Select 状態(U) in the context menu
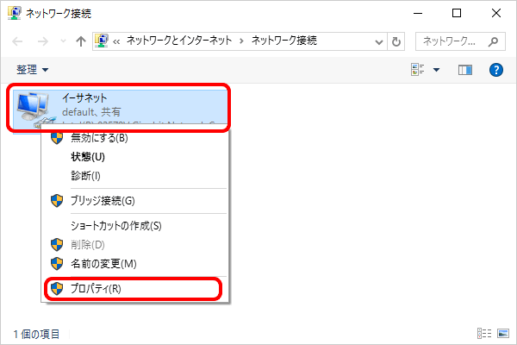 coord(88,156)
